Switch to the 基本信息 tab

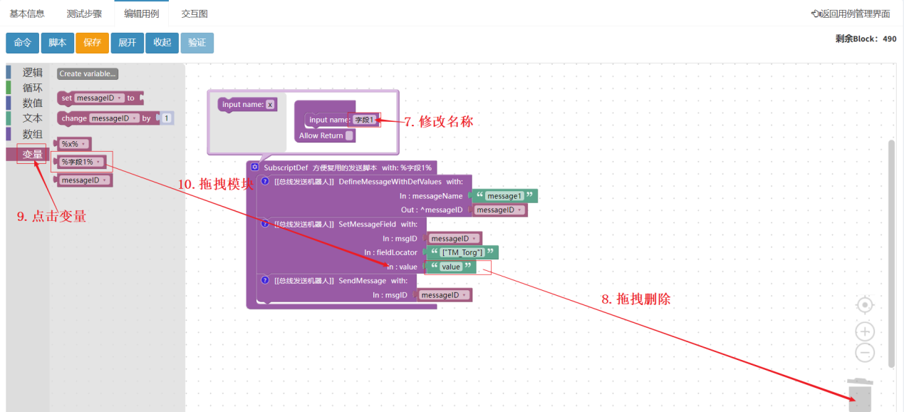point(26,14)
